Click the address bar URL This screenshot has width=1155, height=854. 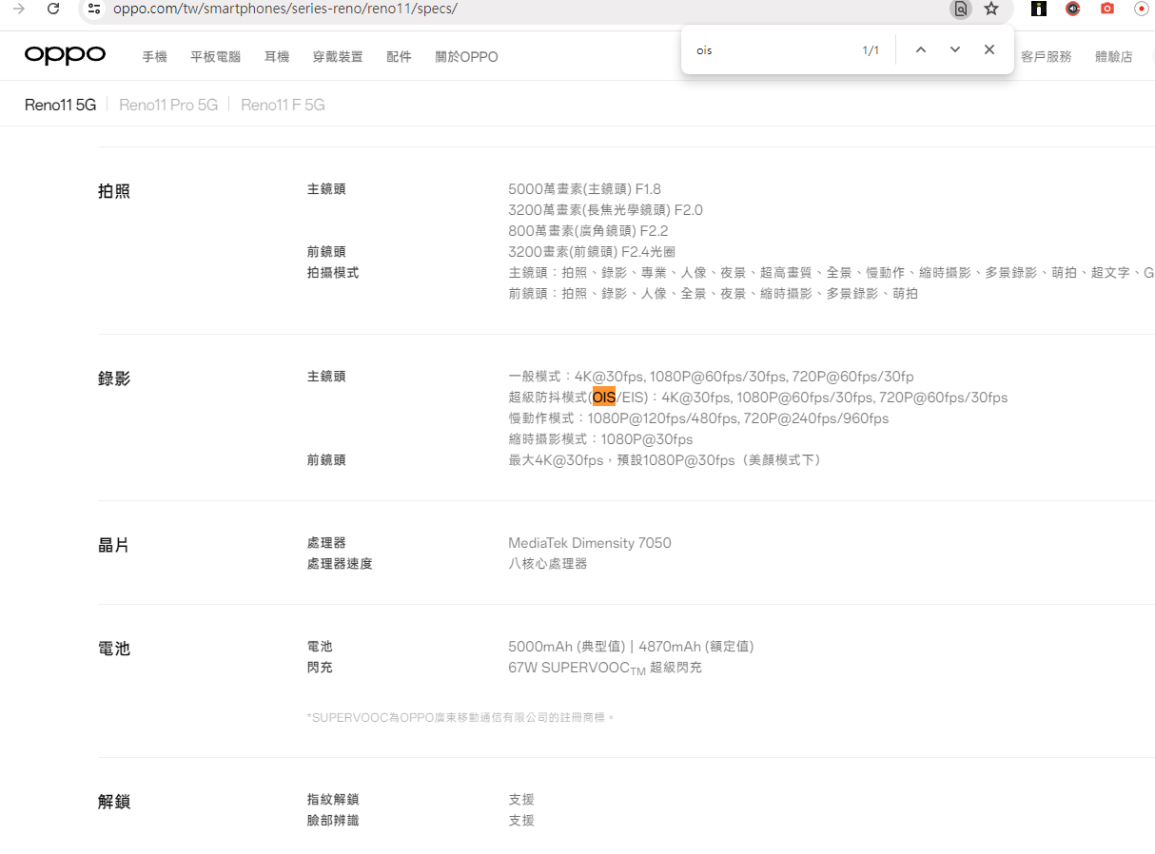pos(285,9)
